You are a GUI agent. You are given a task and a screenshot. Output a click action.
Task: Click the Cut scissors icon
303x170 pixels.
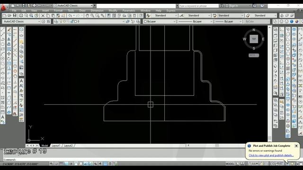click(43, 16)
